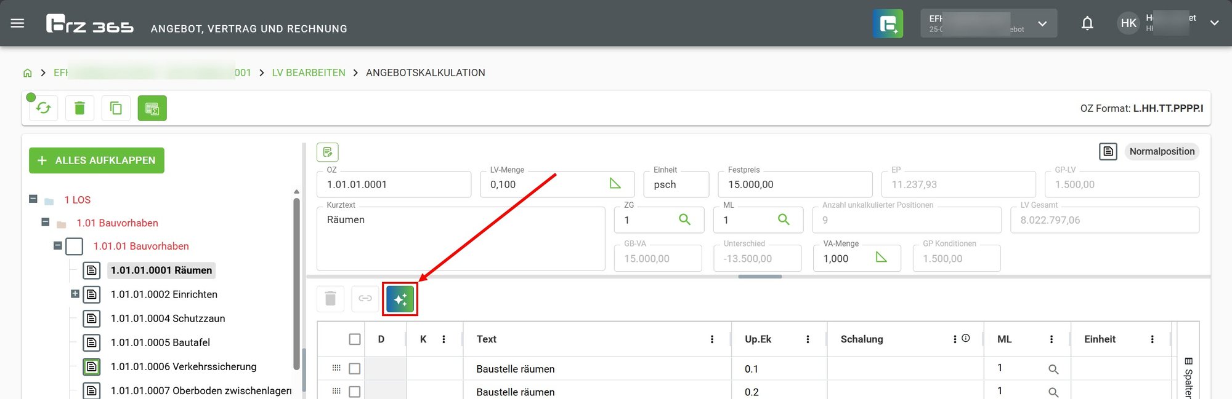Image resolution: width=1232 pixels, height=399 pixels.
Task: Tick the checkbox beside 1.01.01 Bauvorhaben
Action: coord(75,247)
